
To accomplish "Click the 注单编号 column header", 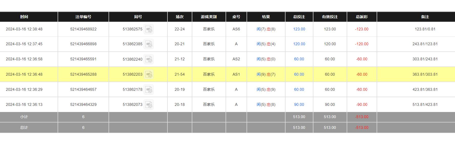I will (x=83, y=17).
